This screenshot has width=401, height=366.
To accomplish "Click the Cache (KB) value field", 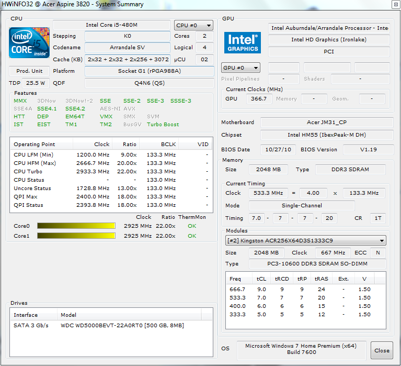I will (x=128, y=59).
